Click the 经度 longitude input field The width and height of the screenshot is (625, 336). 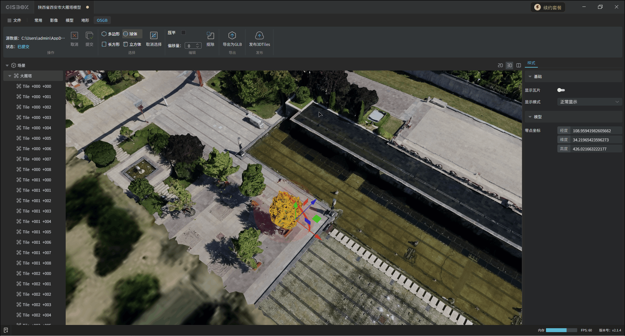point(596,131)
